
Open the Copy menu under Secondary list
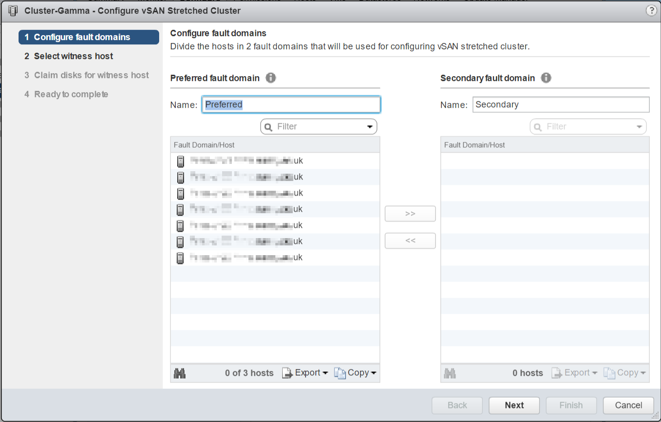625,373
